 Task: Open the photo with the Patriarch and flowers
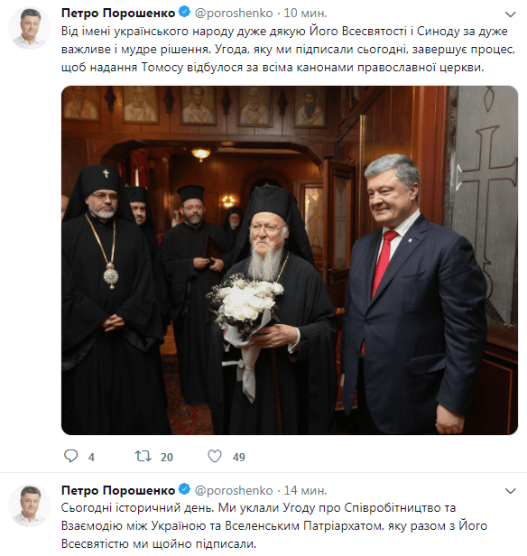(290, 260)
